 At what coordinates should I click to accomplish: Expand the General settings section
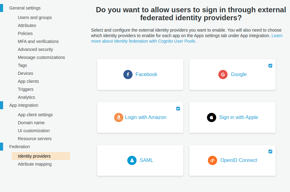click(x=25, y=8)
